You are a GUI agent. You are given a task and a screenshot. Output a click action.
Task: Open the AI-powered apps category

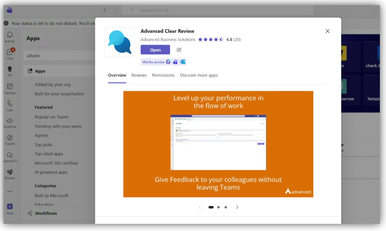(51, 172)
